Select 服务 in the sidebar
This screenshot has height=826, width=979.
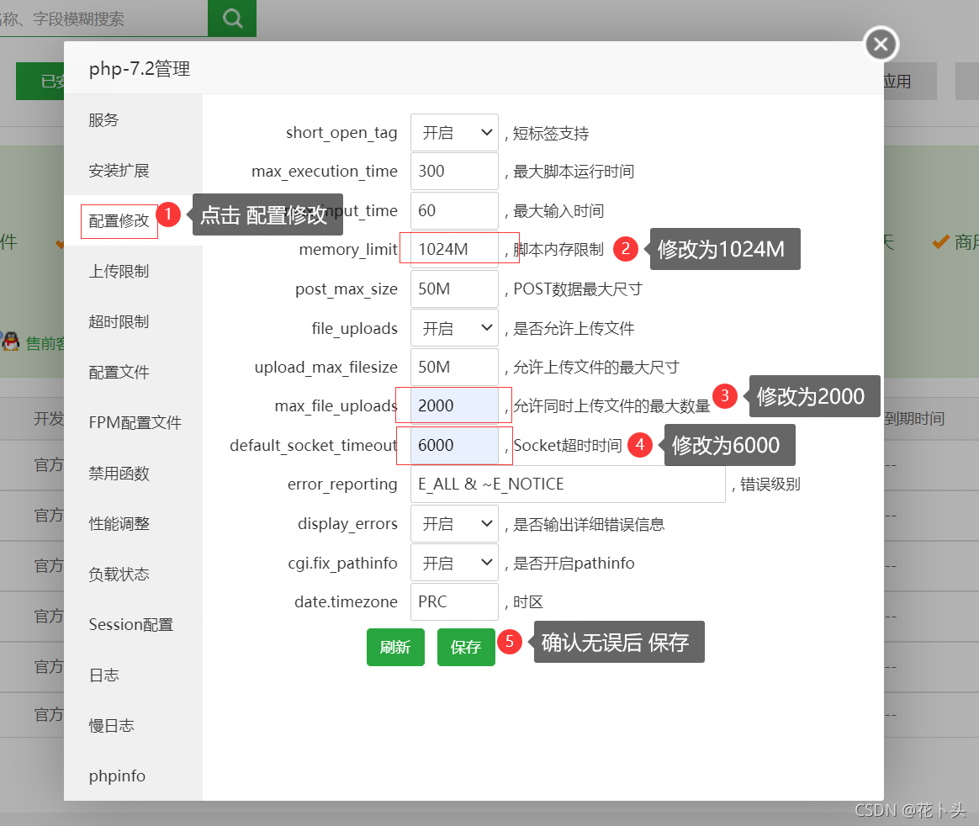[103, 119]
